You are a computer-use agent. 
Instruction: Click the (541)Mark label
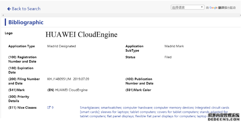pyautogui.click(x=16, y=90)
